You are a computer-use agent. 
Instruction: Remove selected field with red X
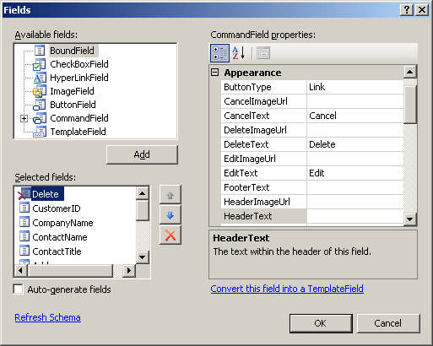[x=170, y=235]
